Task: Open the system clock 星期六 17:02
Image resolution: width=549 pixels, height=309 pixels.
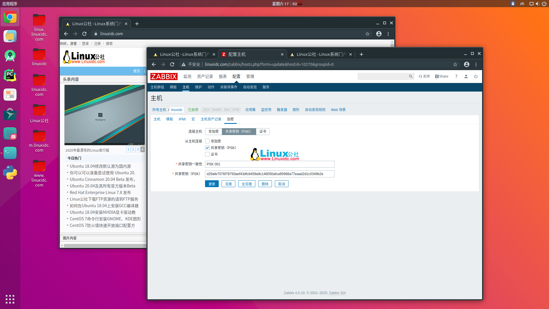Action: [284, 4]
